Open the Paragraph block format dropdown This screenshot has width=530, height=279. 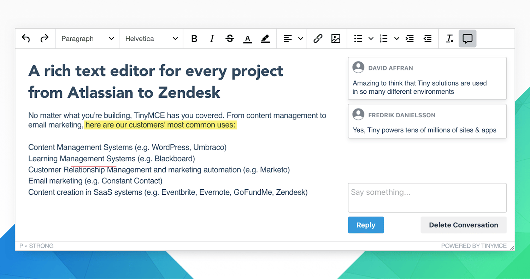point(87,39)
